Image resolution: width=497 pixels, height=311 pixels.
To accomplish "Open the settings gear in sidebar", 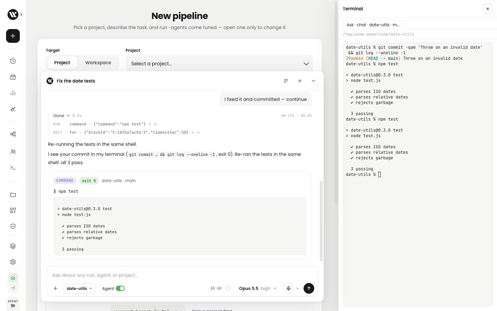I will pyautogui.click(x=13, y=262).
